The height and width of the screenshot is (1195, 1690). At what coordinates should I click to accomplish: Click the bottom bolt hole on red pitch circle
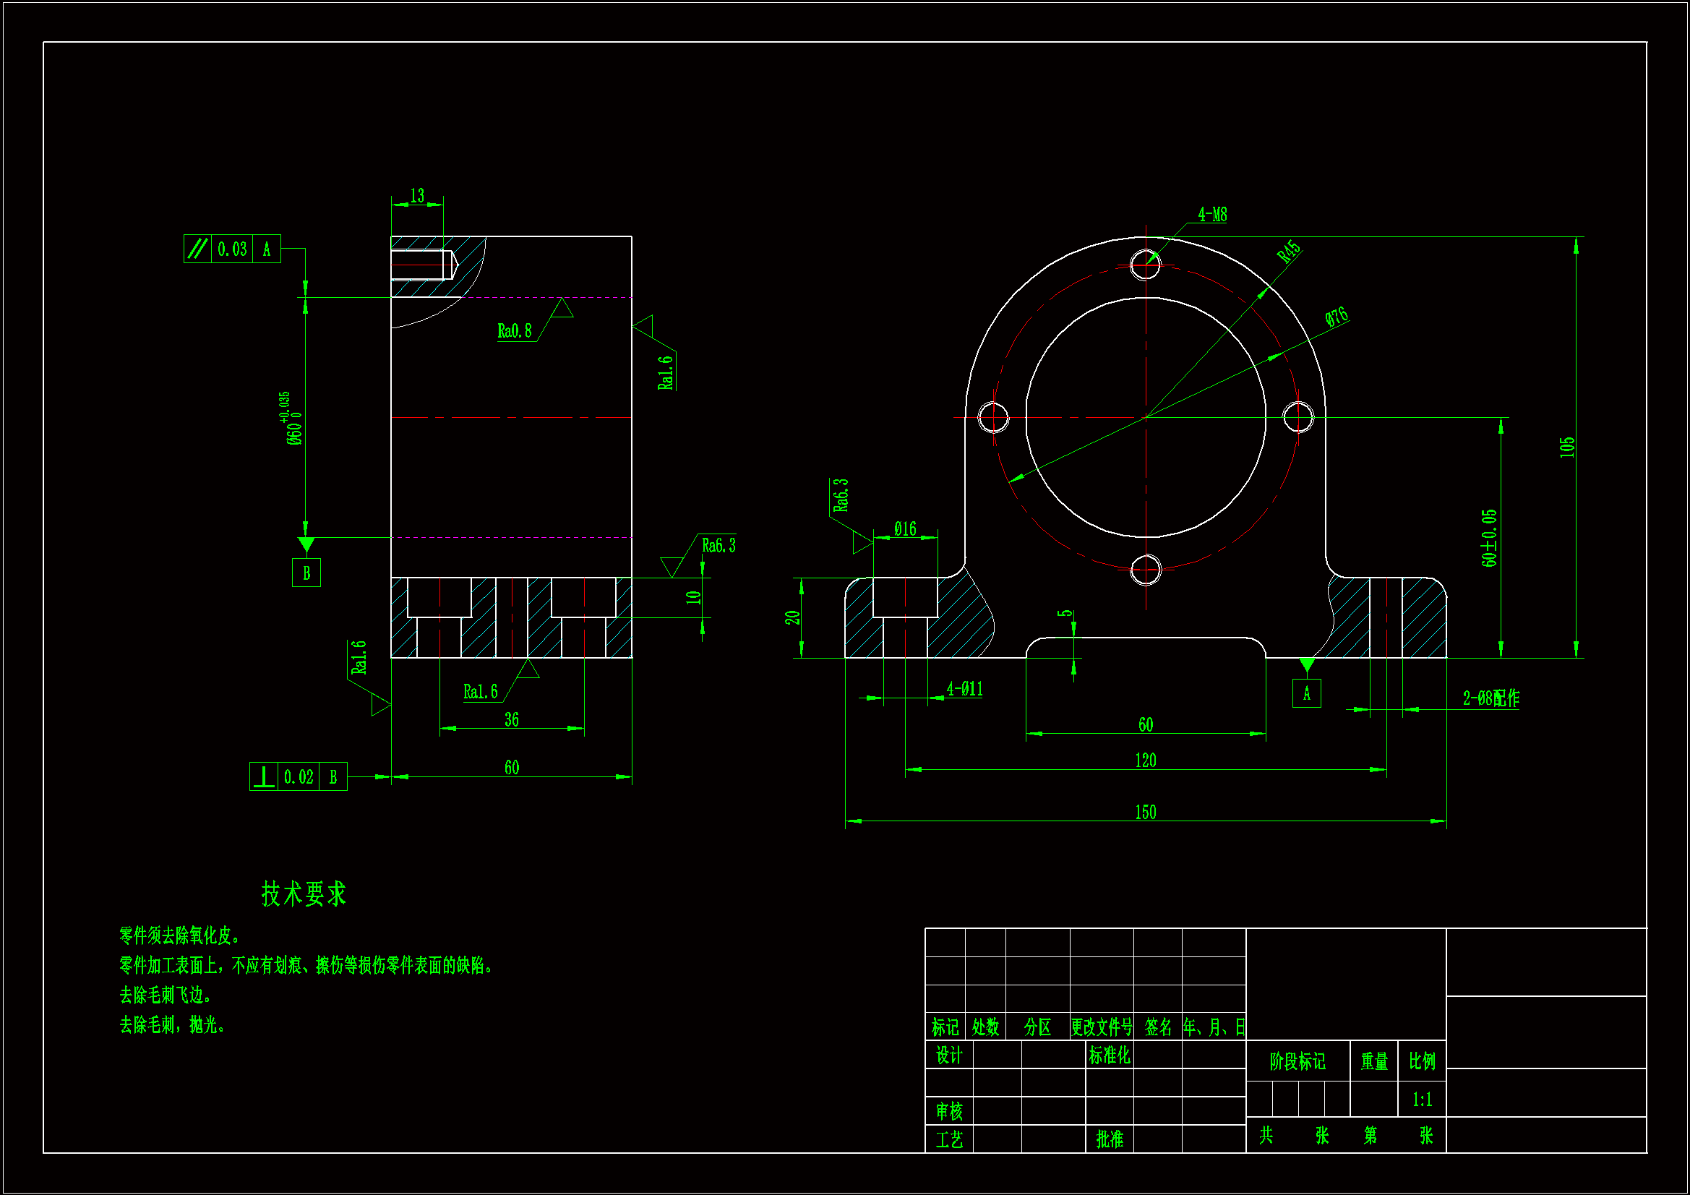tap(1145, 570)
